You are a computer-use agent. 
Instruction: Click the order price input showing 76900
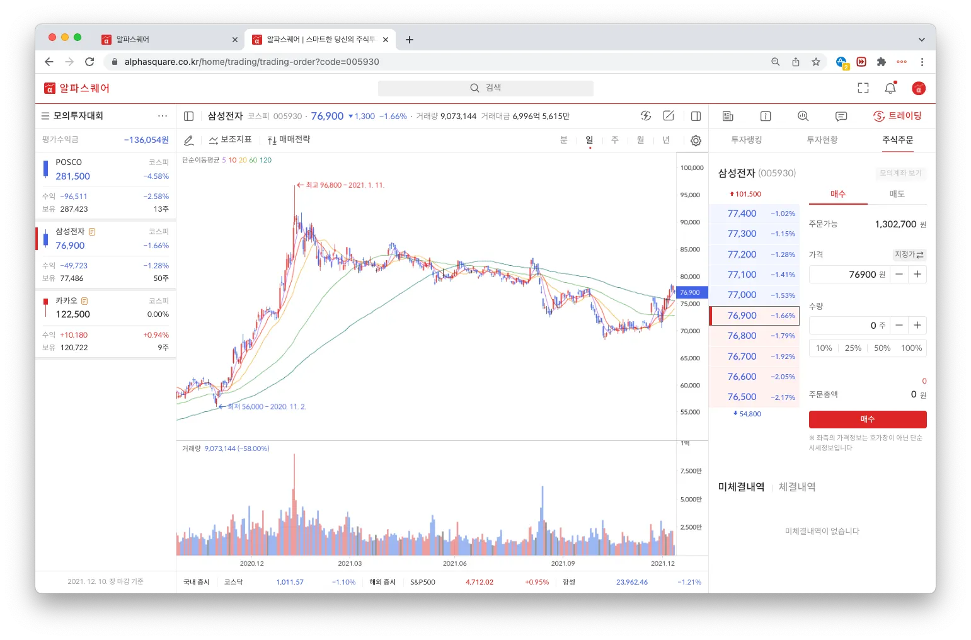[849, 274]
